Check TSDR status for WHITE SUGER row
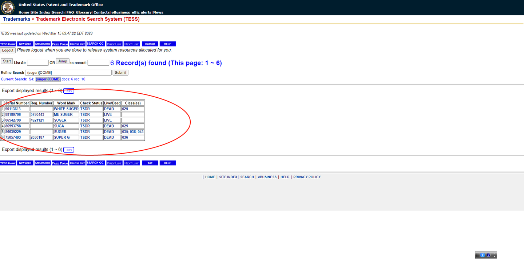Image resolution: width=524 pixels, height=264 pixels. pos(85,109)
